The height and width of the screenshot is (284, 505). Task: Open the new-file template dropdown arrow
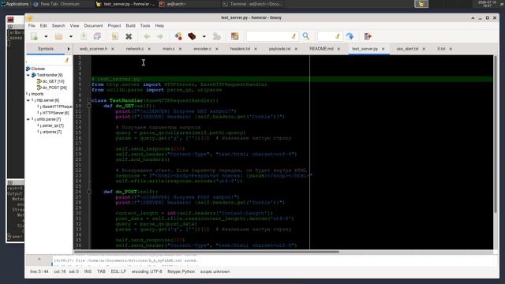(46, 36)
